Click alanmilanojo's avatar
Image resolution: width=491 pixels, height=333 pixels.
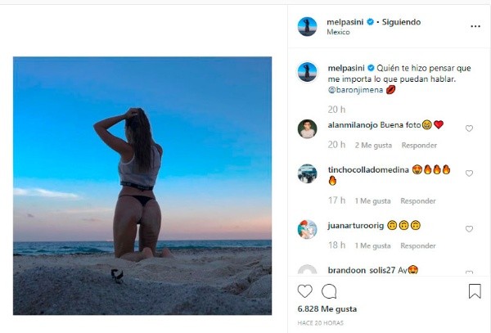point(307,128)
